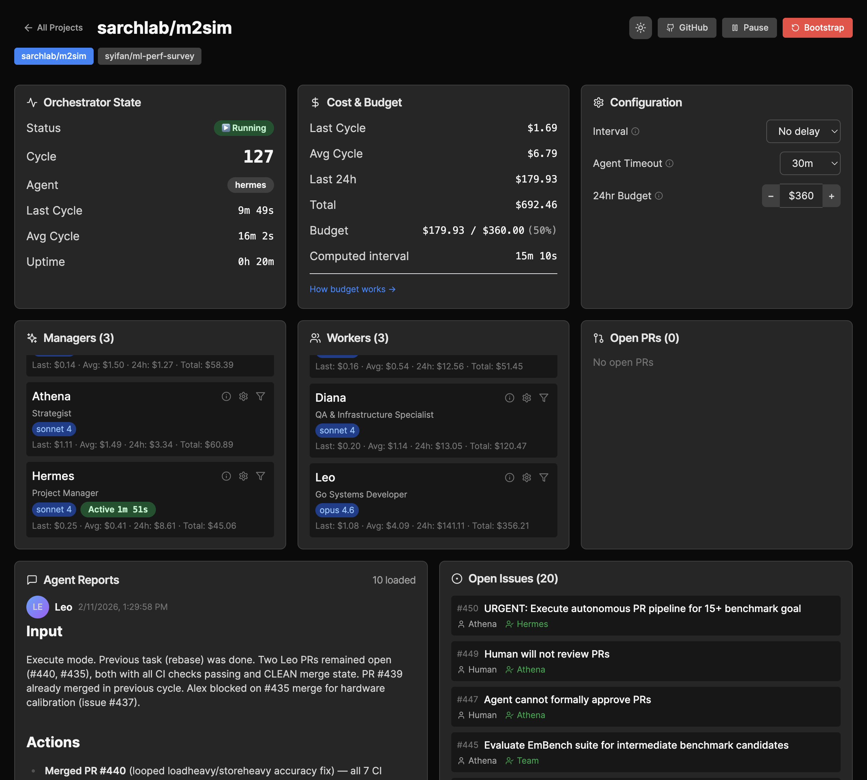Open settings for Hermes manager
The width and height of the screenshot is (867, 780).
243,476
